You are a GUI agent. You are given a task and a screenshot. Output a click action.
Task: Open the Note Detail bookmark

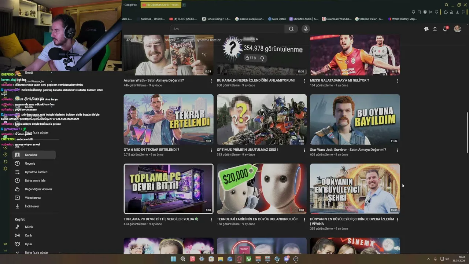[277, 19]
